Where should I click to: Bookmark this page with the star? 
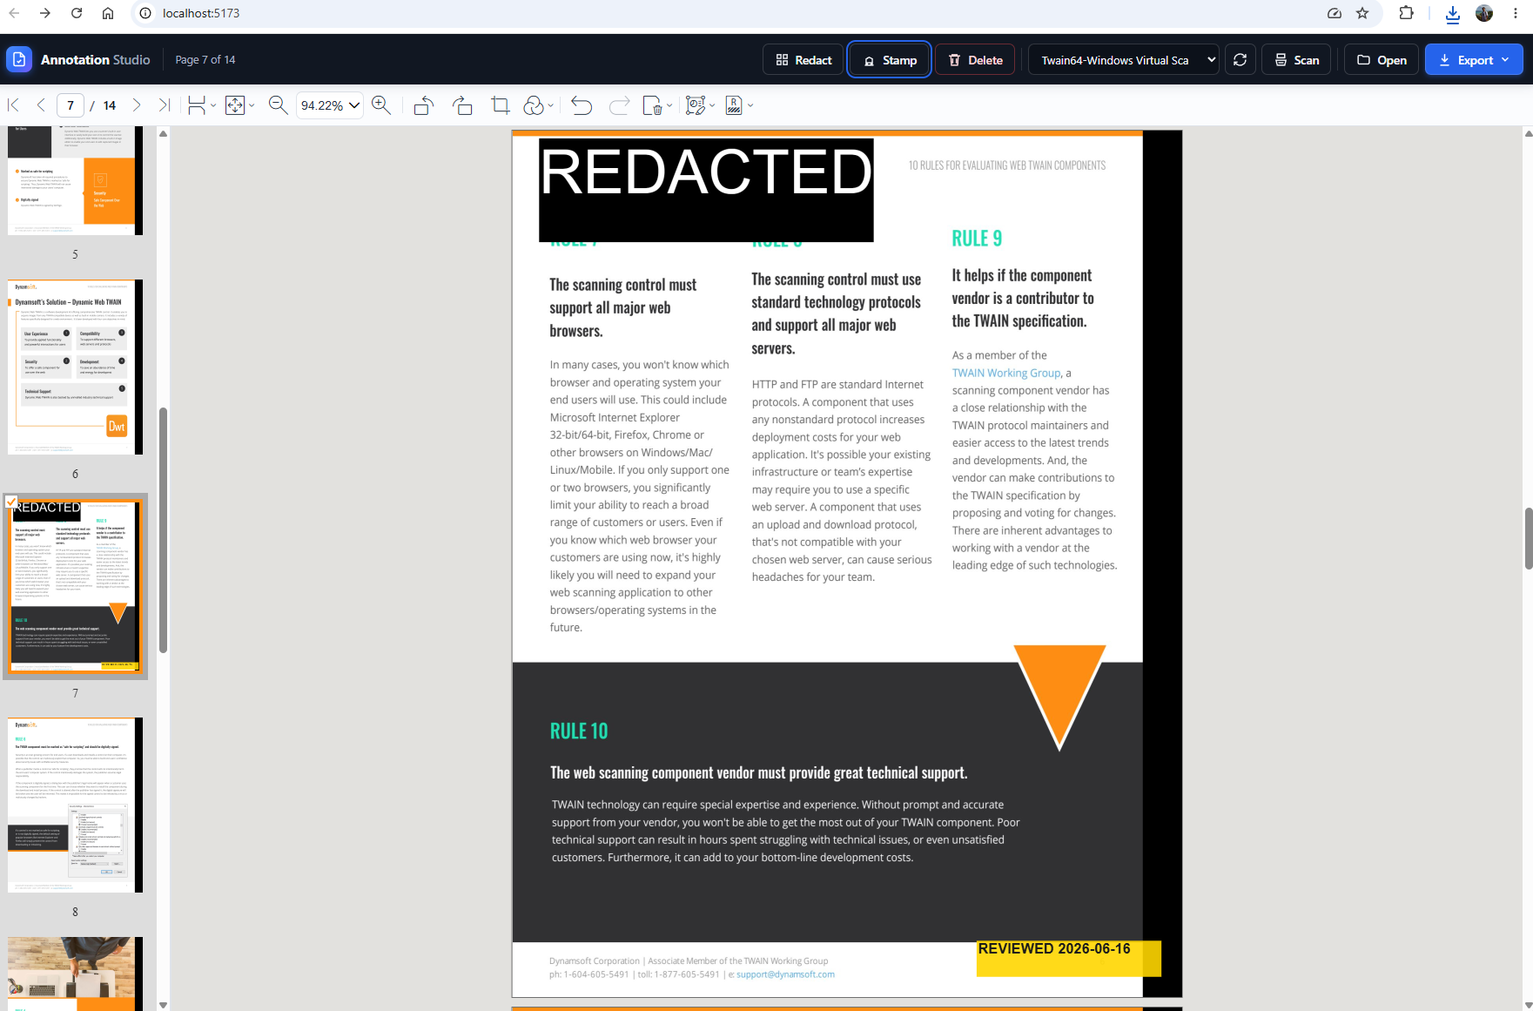pyautogui.click(x=1362, y=13)
